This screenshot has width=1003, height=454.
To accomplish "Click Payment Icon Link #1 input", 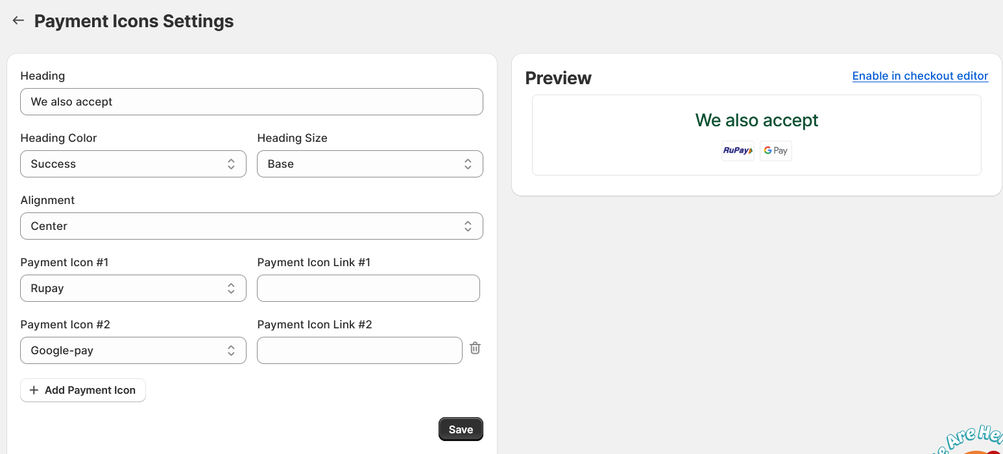I will pos(368,288).
